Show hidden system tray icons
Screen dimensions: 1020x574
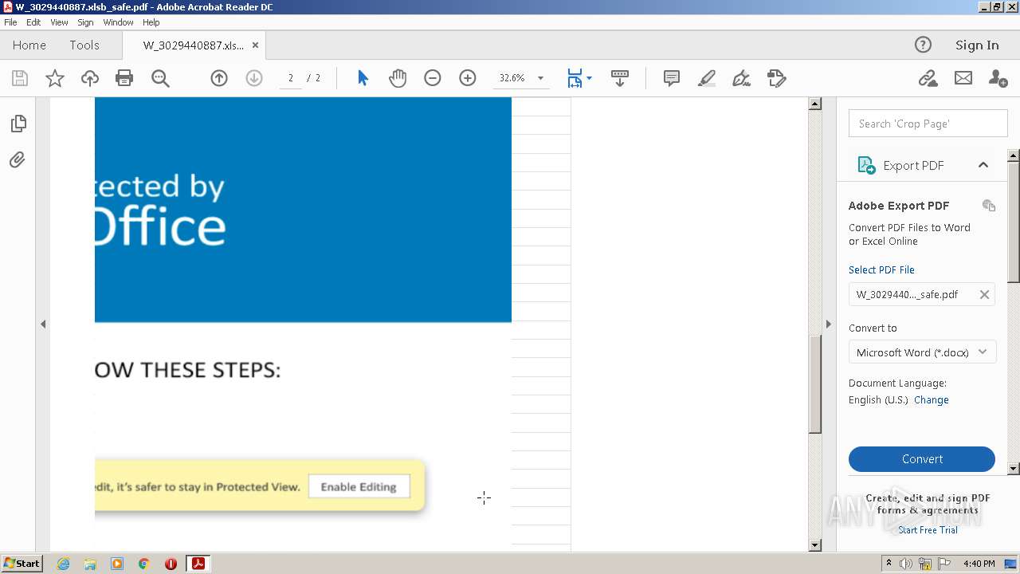tap(889, 564)
